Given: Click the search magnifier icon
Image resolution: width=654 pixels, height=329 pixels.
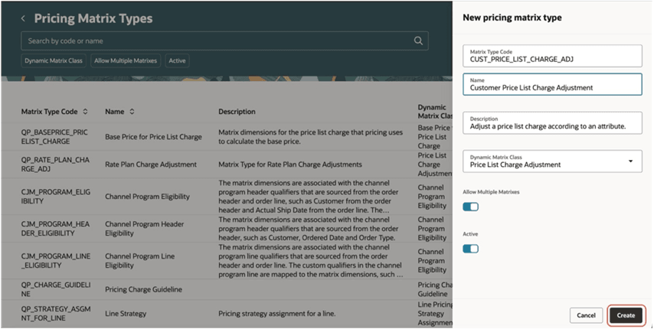Looking at the screenshot, I should pos(418,41).
